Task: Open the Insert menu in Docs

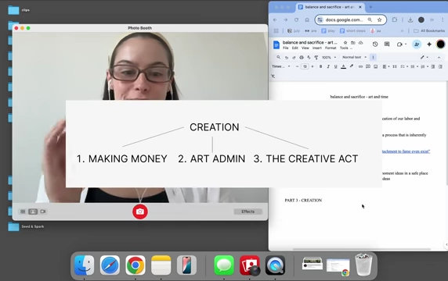Action: [x=317, y=48]
